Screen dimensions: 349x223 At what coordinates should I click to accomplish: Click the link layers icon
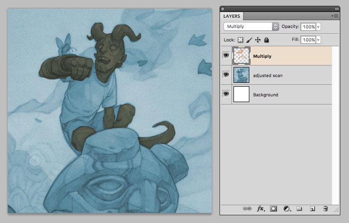click(247, 209)
